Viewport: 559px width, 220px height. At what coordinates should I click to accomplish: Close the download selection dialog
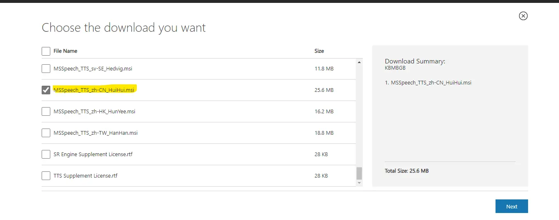523,16
